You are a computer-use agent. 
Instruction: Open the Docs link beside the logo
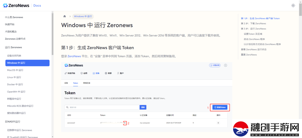click(37, 5)
